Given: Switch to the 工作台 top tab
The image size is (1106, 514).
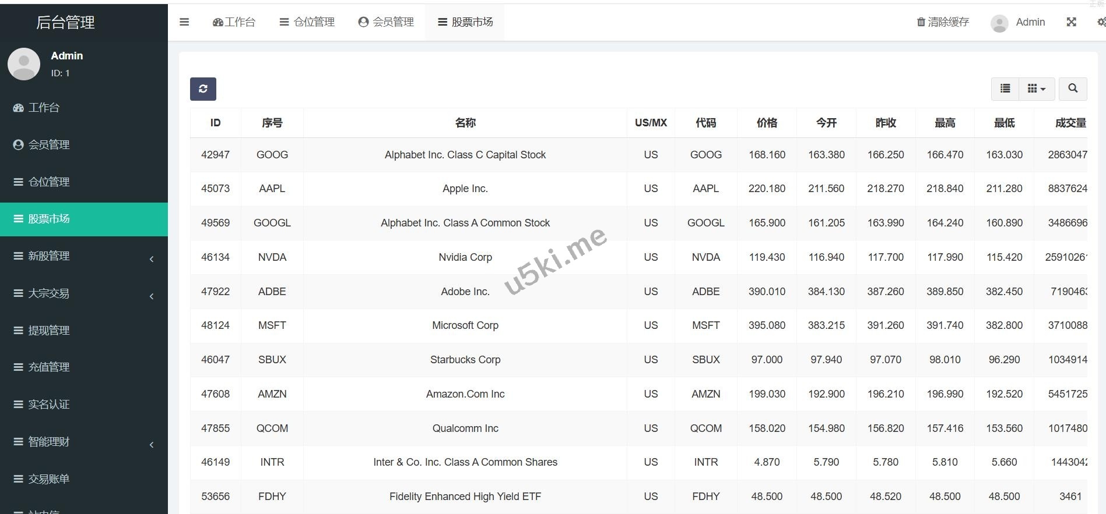Looking at the screenshot, I should click(234, 22).
